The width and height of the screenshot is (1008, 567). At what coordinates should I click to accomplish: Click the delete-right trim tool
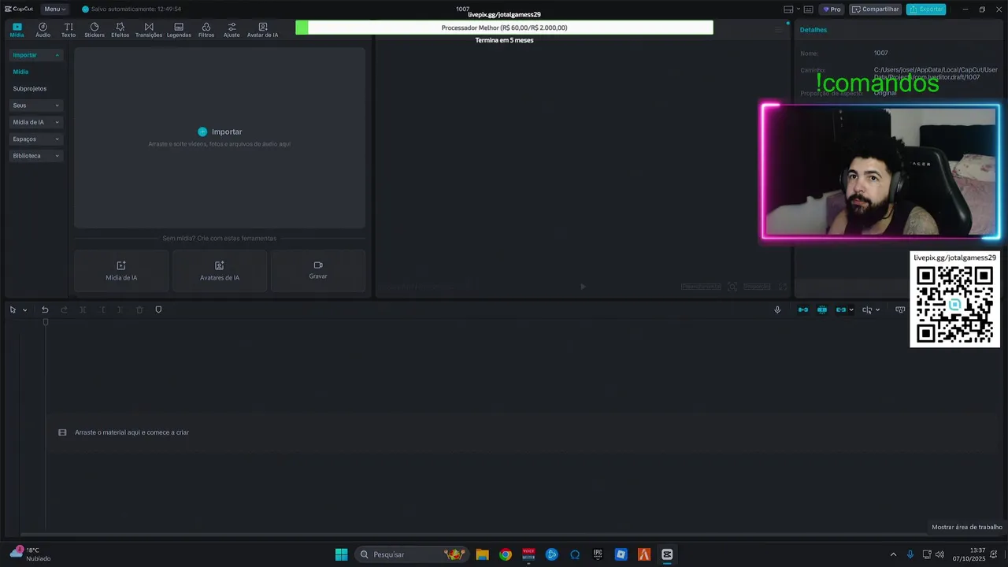(x=120, y=309)
